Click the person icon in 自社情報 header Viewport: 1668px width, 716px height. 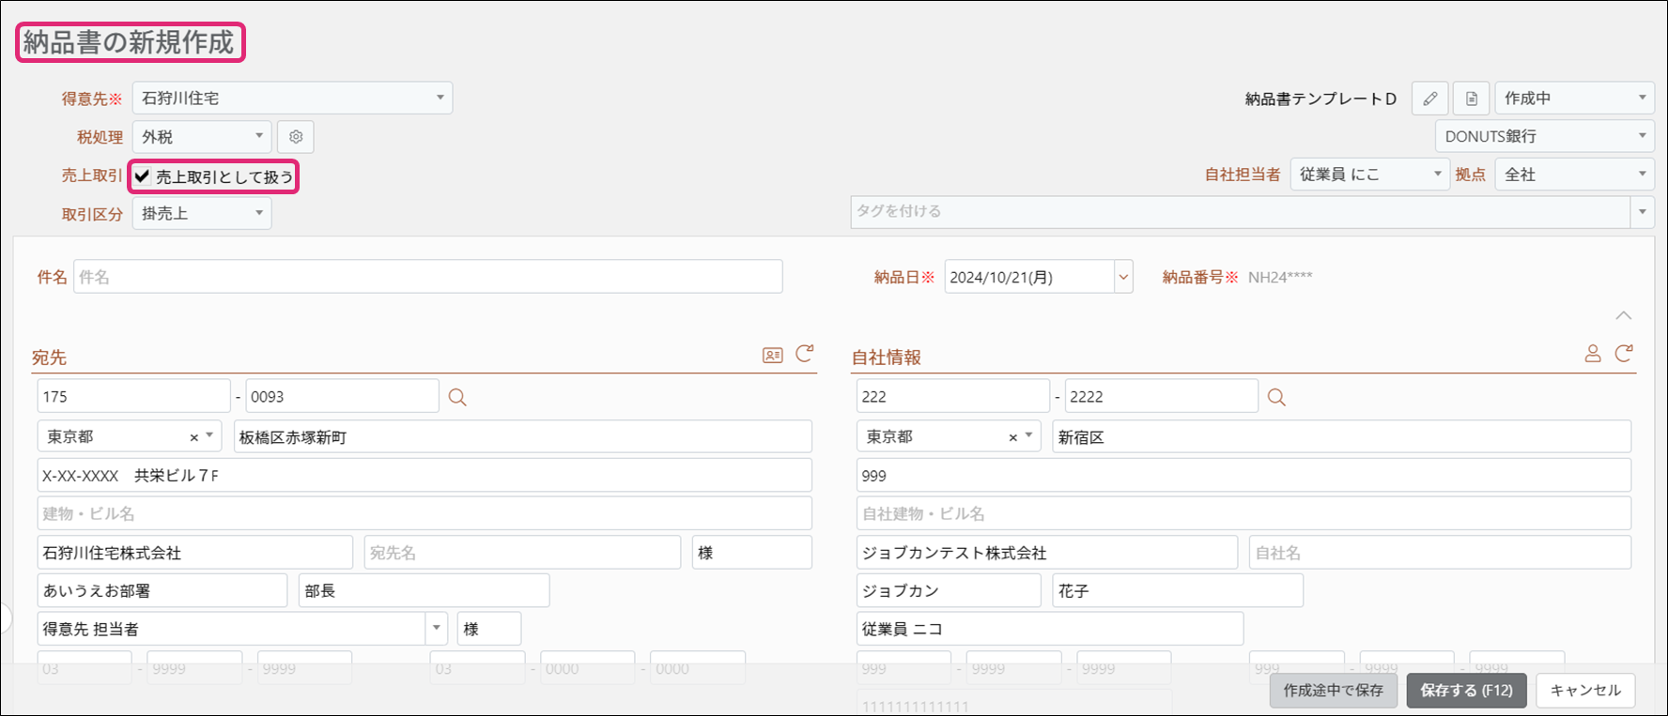coord(1592,354)
